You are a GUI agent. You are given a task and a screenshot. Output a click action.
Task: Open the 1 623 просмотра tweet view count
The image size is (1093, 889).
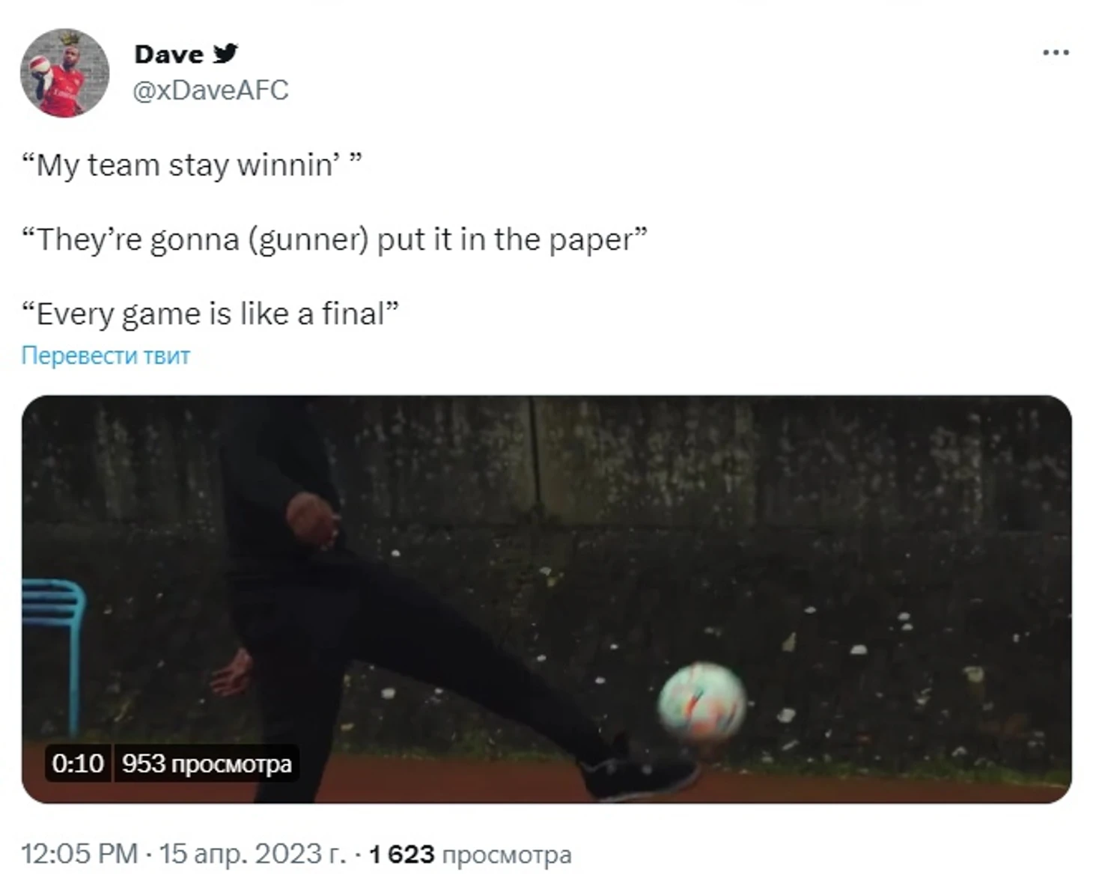[470, 854]
